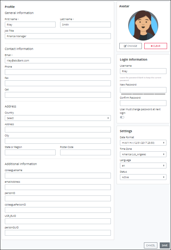The image size is (171, 250).
Task: Save the profile changes
Action: [165, 245]
